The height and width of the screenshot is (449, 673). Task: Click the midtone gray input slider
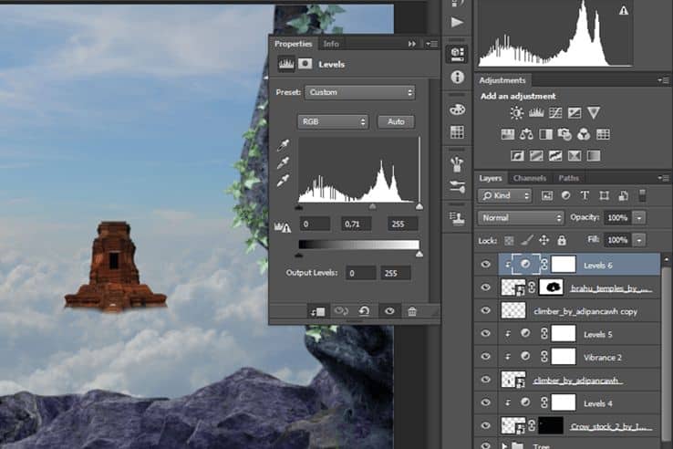(373, 207)
